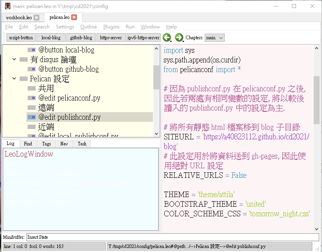Collapse the 有 disqus 論壇 tree node

[14, 59]
